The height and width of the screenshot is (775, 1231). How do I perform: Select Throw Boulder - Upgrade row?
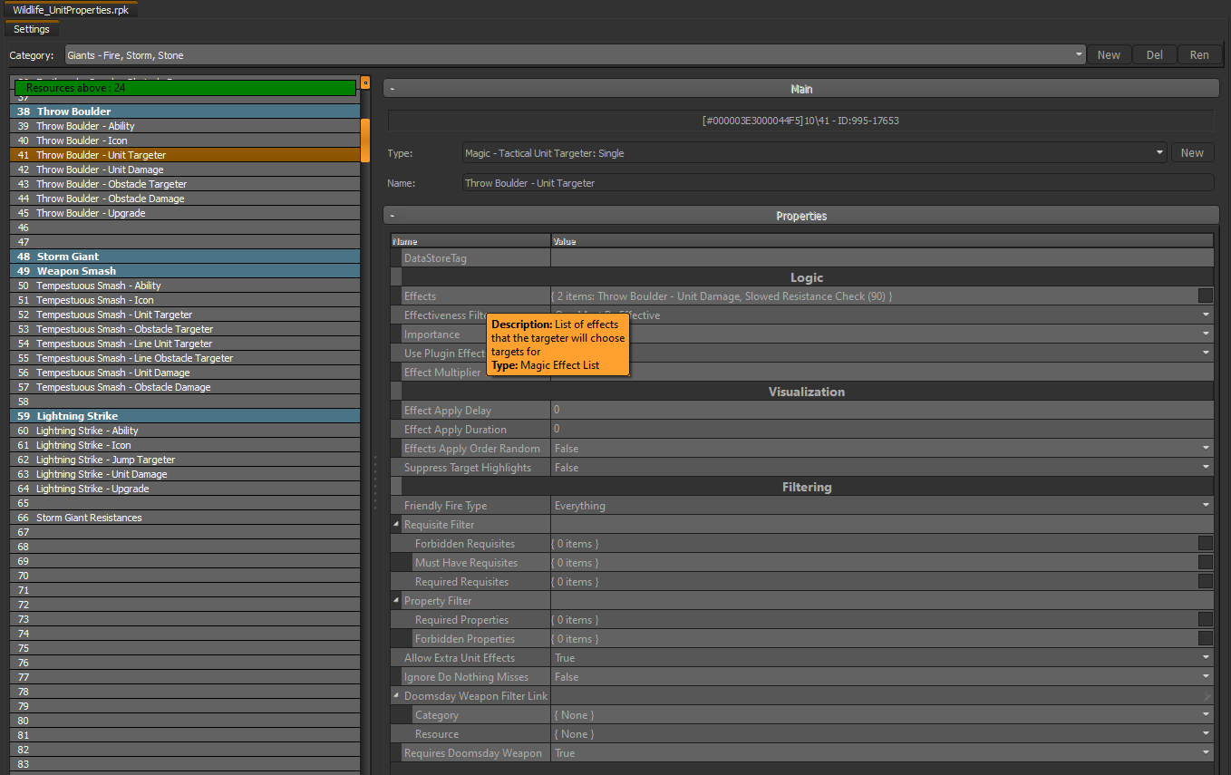point(185,213)
